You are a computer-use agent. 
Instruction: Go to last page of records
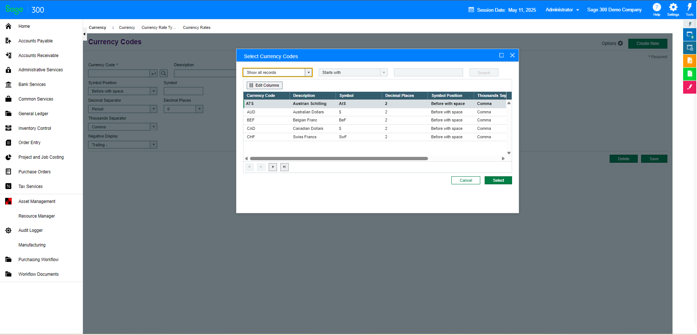(285, 167)
